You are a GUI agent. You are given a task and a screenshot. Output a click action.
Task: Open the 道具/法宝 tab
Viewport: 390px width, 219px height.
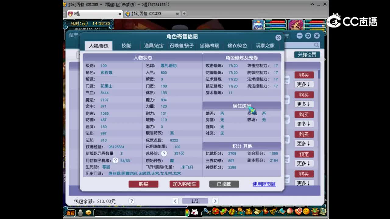(154, 46)
